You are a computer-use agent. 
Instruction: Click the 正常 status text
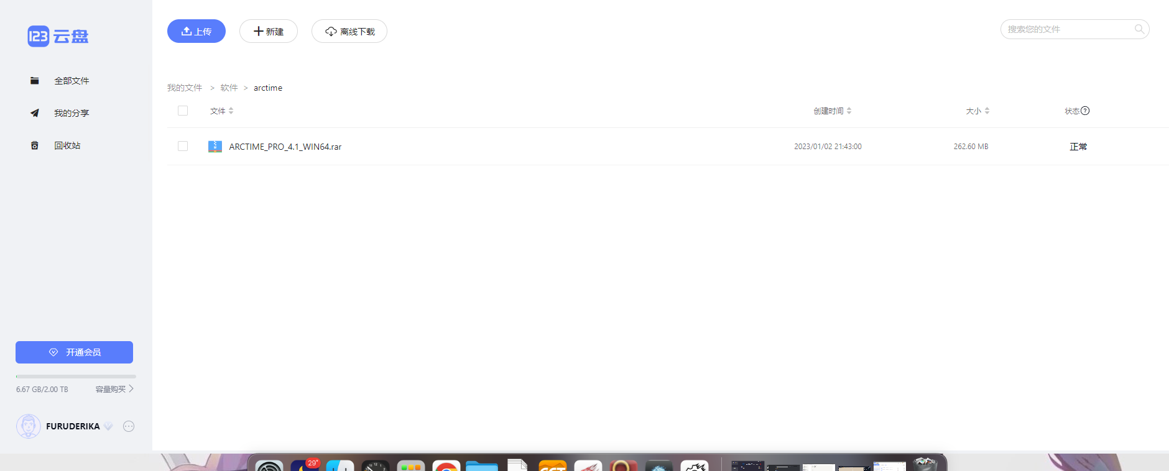[1078, 147]
